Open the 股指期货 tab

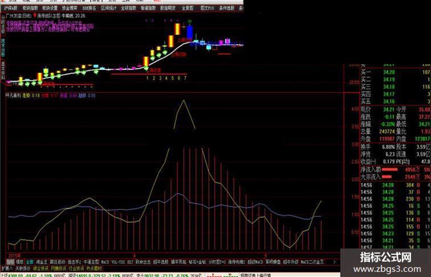click(x=168, y=8)
